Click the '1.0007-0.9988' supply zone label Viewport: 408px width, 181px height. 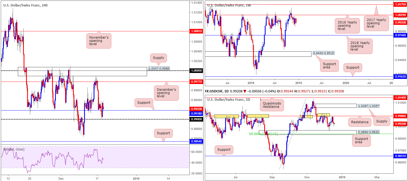[x=158, y=68]
